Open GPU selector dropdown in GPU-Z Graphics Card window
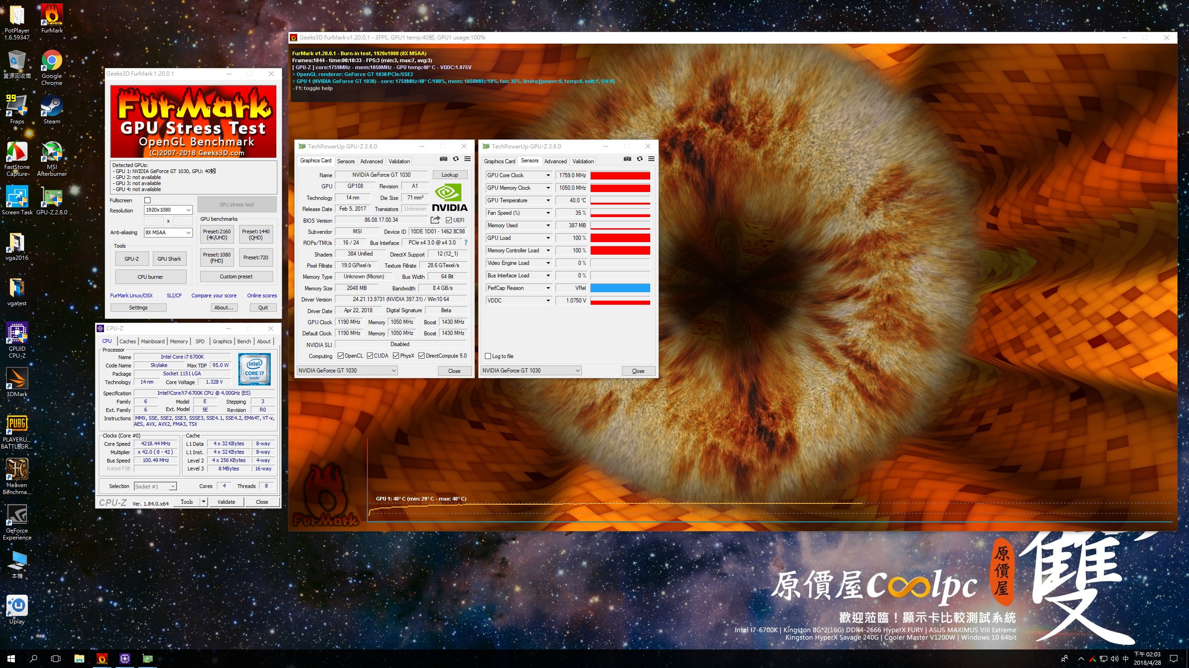 click(347, 371)
